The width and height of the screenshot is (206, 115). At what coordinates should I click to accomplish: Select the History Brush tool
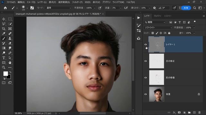4,43
